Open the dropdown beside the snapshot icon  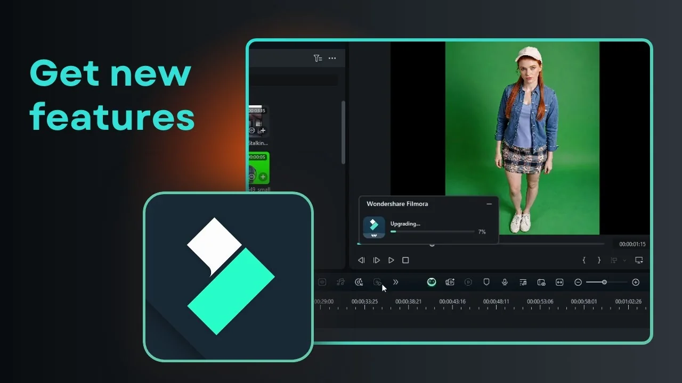click(624, 260)
